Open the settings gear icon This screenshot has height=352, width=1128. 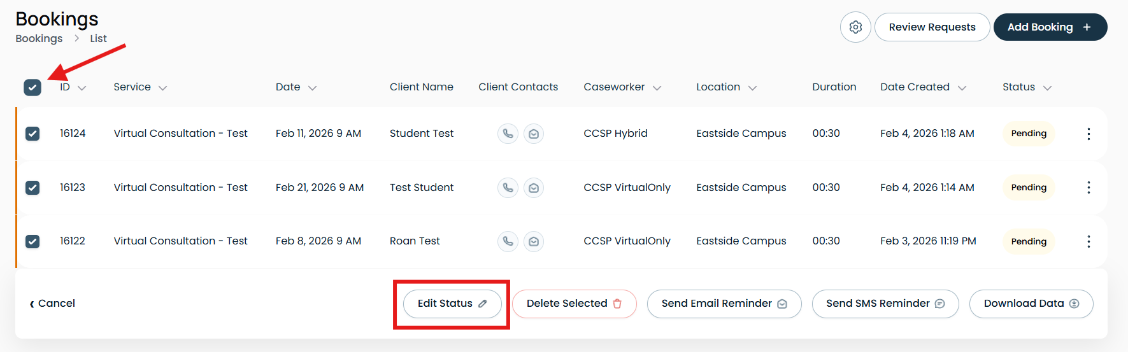pos(855,27)
